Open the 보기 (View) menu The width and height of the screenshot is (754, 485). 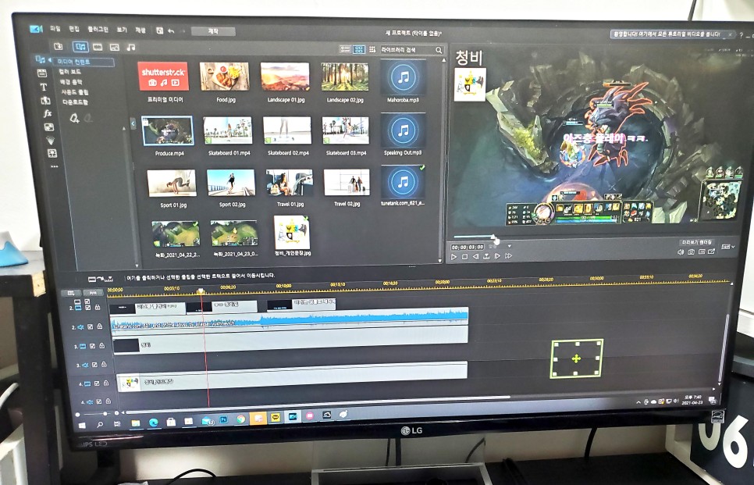[x=122, y=30]
